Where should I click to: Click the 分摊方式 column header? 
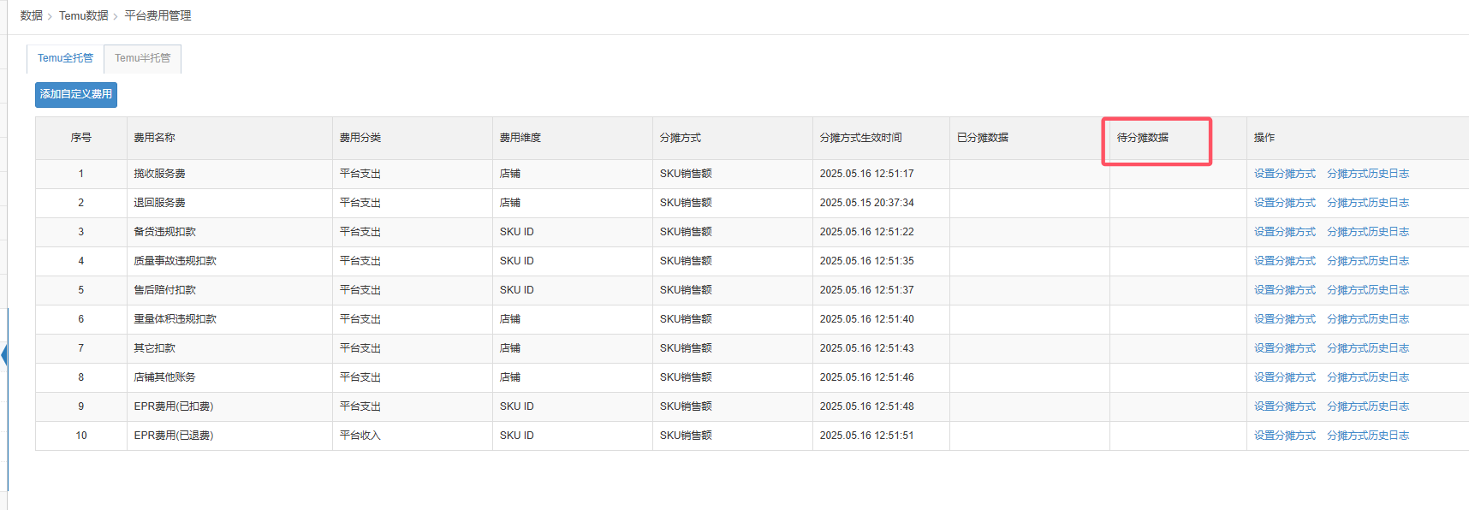click(732, 138)
